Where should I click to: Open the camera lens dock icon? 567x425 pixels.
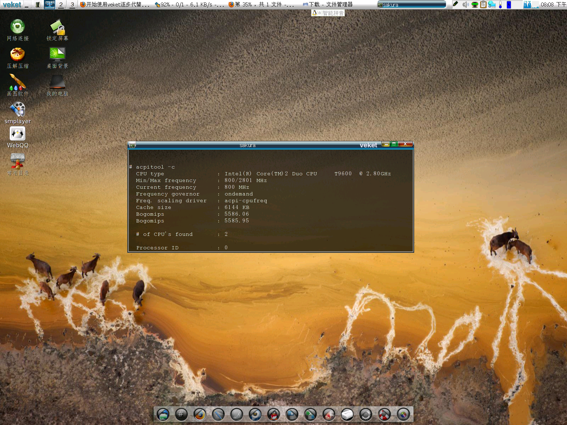403,414
